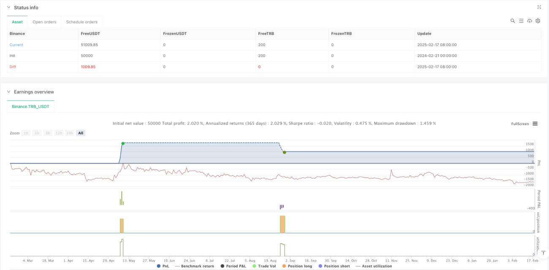Collapse the Status info section chevron
Screen dimensions: 549x270
point(9,8)
